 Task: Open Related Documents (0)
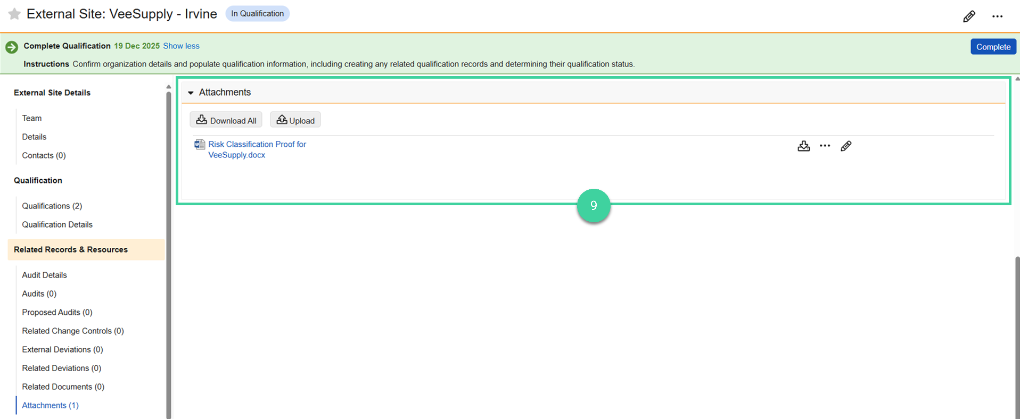click(63, 387)
